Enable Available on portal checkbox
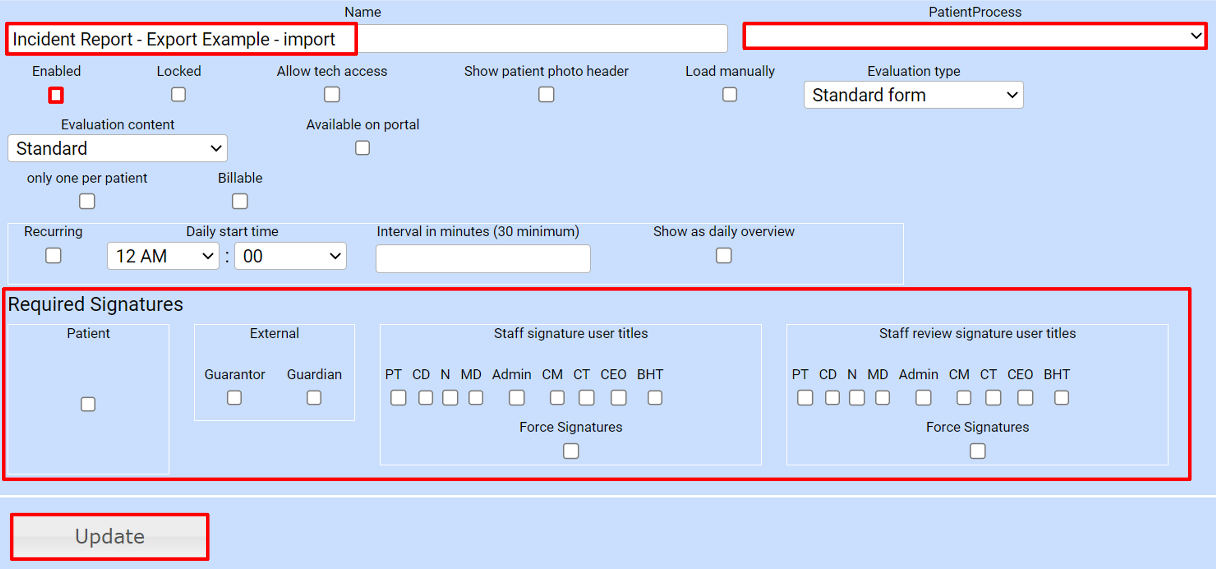This screenshot has width=1216, height=569. 363,148
